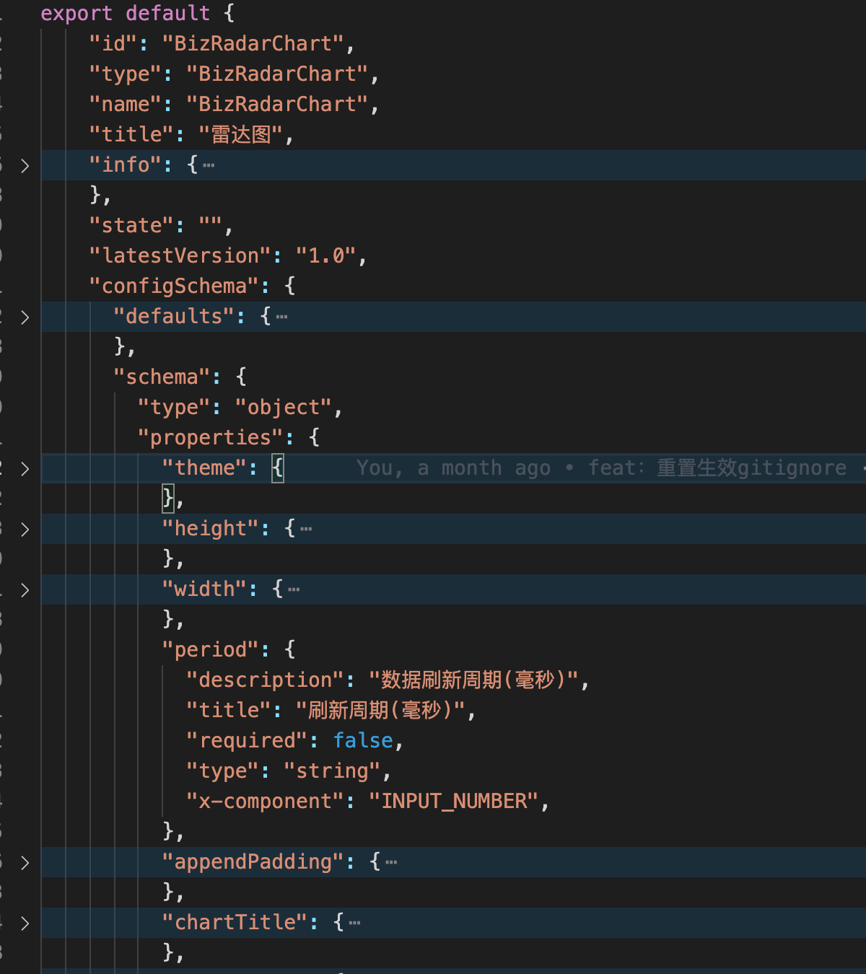Click the ellipsis marker beside "width": {
This screenshot has height=974, width=866.
tap(294, 589)
